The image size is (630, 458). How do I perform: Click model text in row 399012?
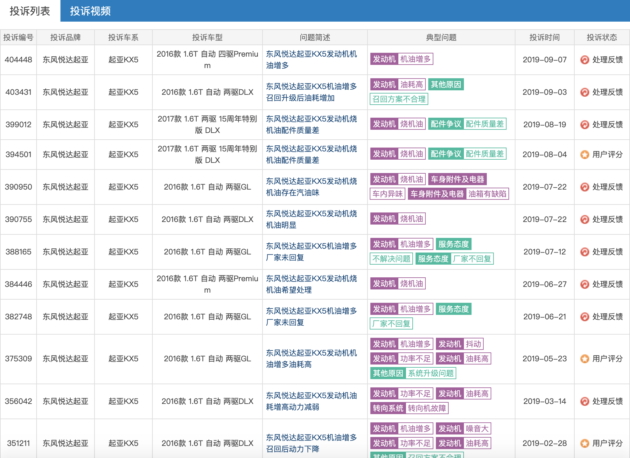click(x=207, y=125)
